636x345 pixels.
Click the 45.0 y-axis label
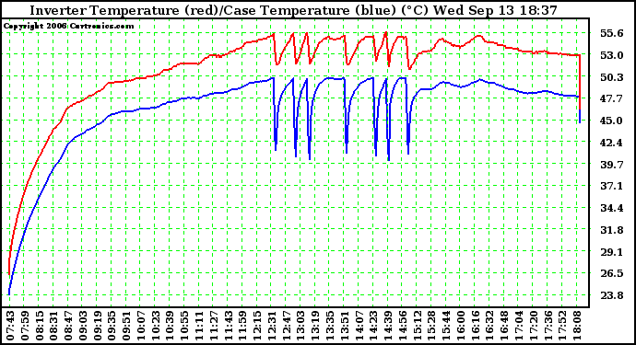pyautogui.click(x=612, y=121)
